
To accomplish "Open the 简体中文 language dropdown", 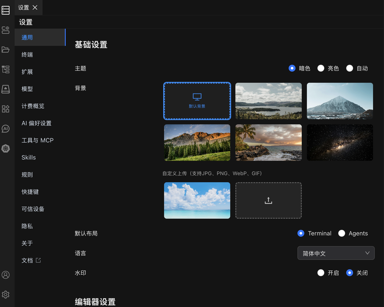I will coord(336,253).
